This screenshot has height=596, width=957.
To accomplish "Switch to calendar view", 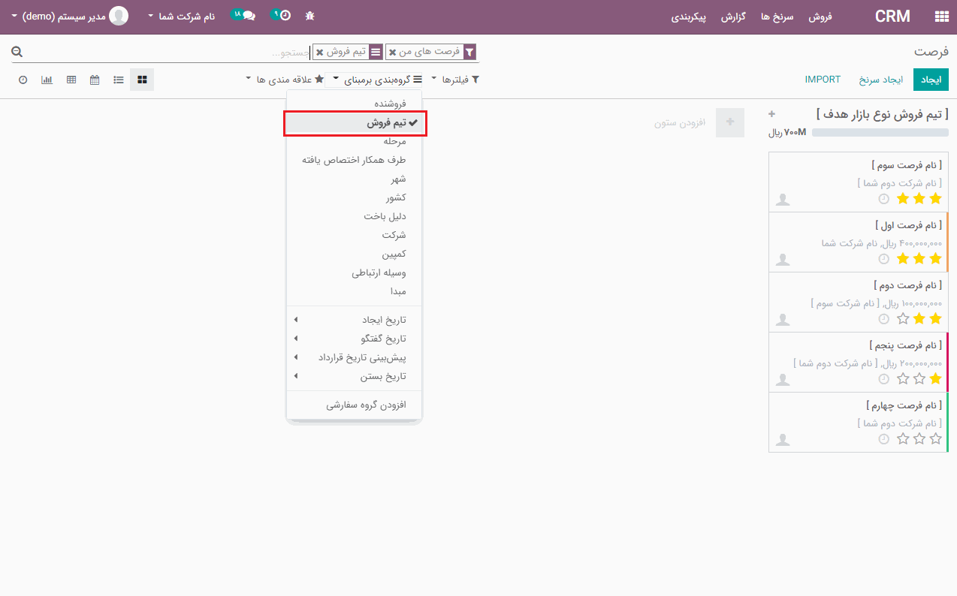I will coord(95,80).
